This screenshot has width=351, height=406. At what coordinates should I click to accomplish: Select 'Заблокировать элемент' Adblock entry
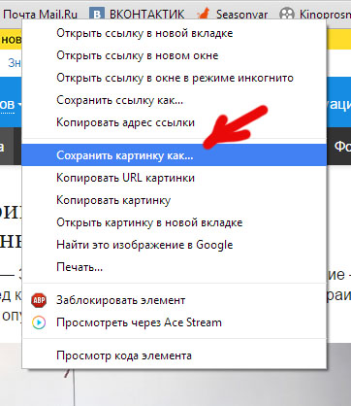[x=175, y=300]
